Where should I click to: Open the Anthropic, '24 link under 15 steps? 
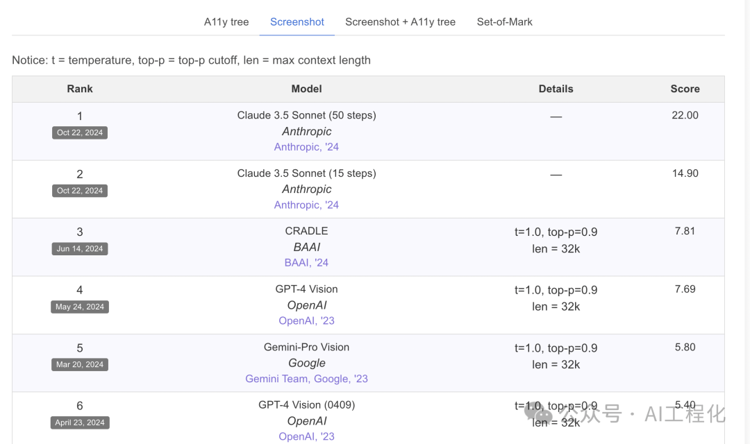(307, 205)
